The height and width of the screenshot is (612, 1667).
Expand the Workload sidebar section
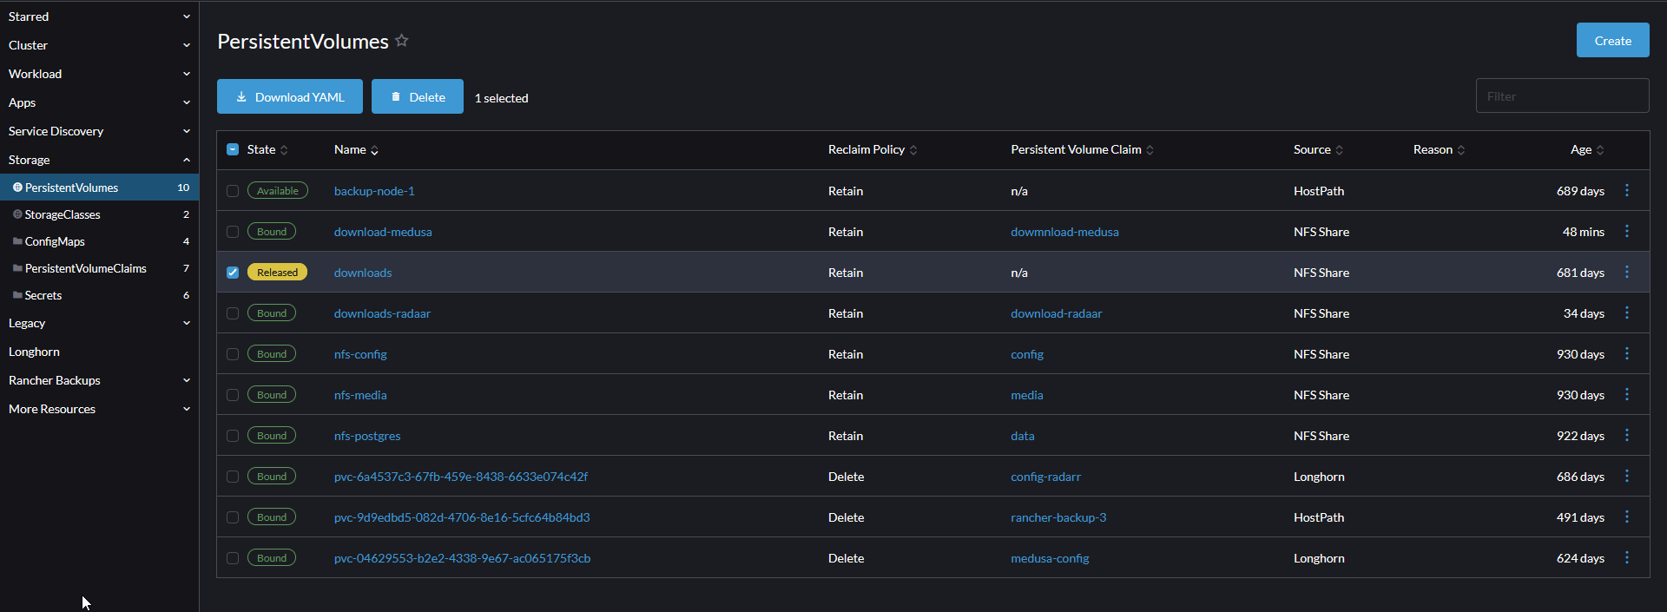[x=186, y=74]
